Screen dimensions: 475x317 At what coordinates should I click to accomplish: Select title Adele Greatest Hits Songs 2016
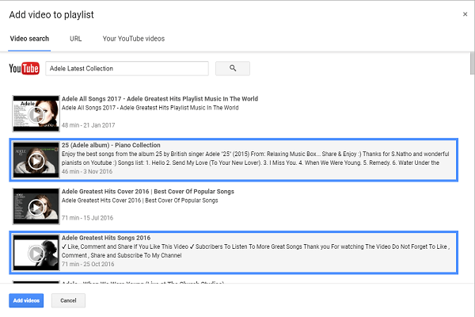106,238
